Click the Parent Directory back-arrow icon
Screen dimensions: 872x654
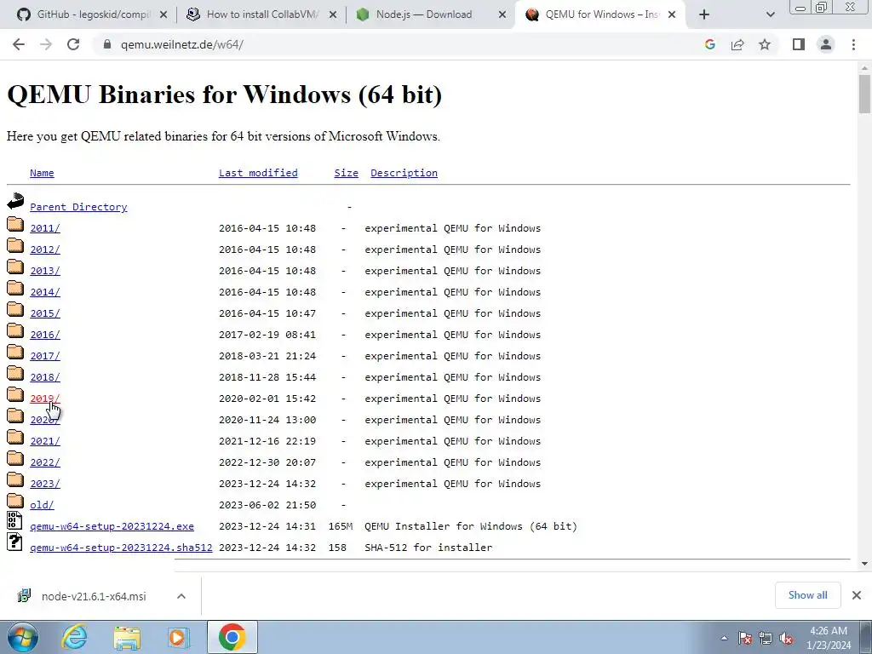[15, 201]
